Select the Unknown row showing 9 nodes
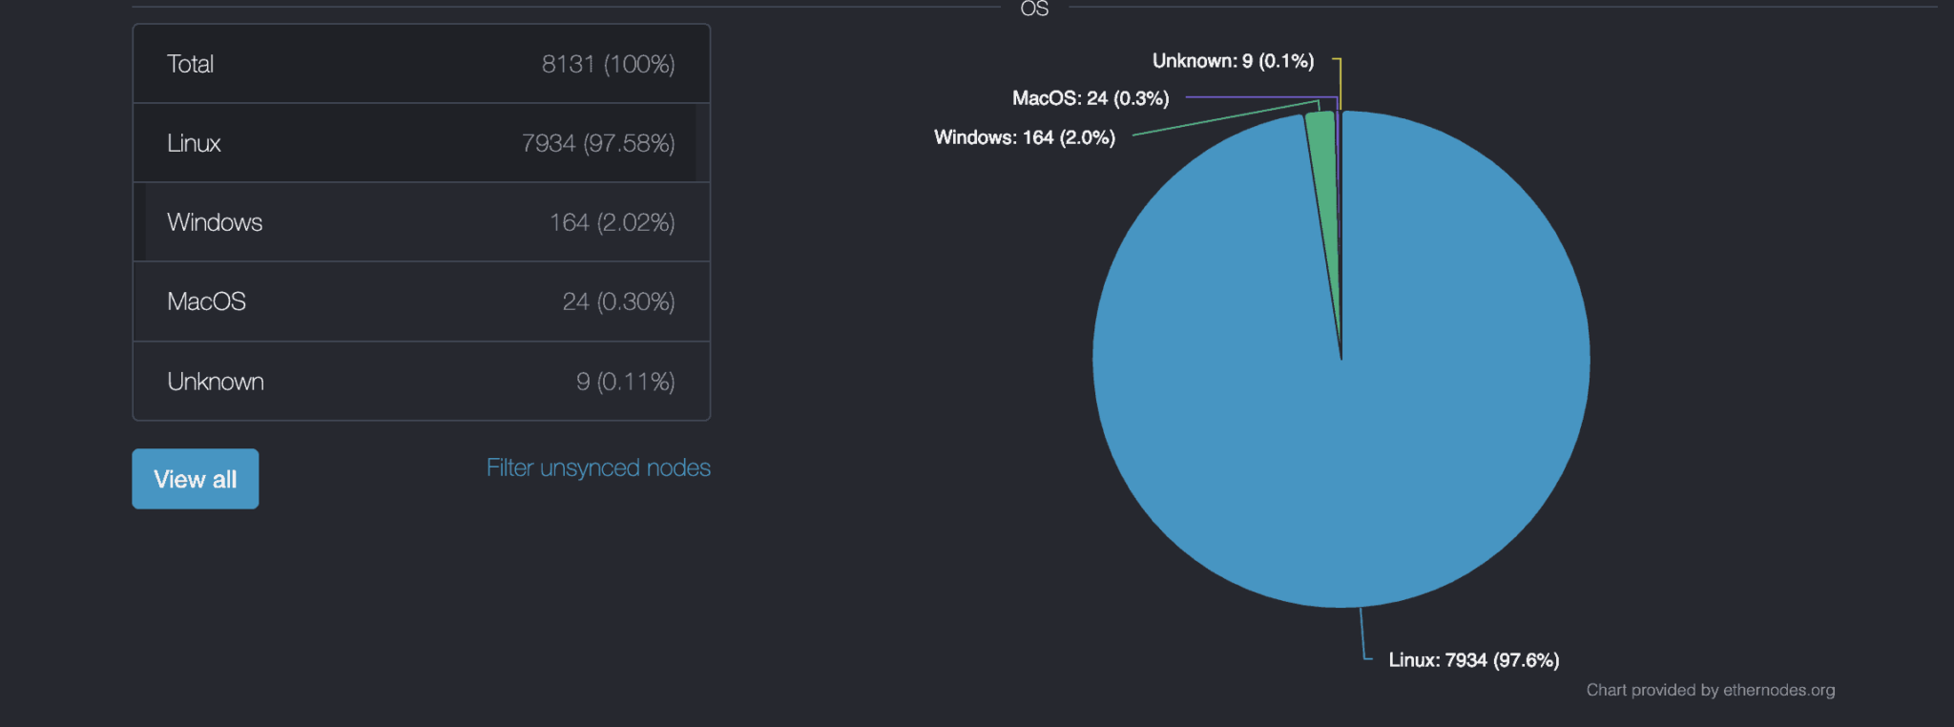The image size is (1954, 727). [420, 381]
